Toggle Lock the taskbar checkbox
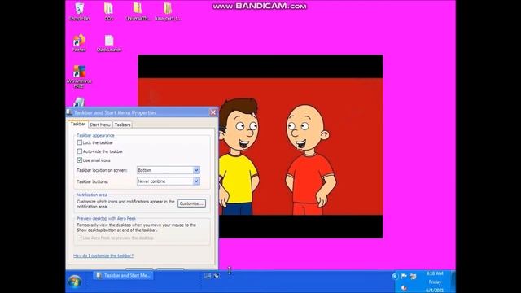Screen dimensions: 521x293 (x=80, y=142)
